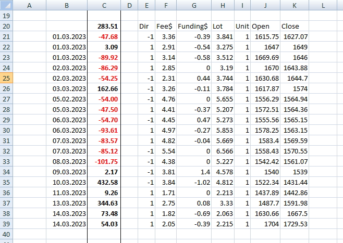This screenshot has height=243, width=343.
Task: Click close price 1729.53
Action: tap(295, 224)
